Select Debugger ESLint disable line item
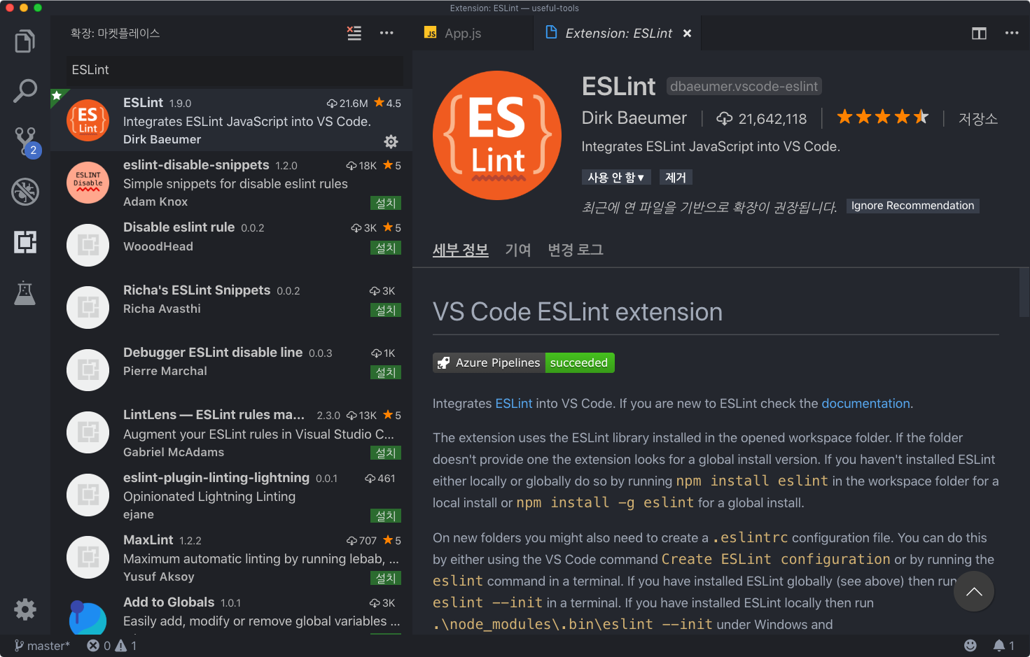 tap(231, 369)
